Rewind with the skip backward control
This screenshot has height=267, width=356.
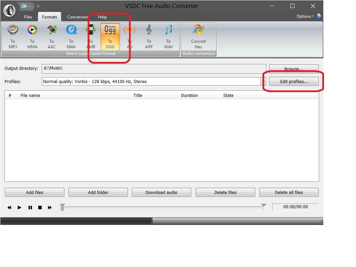(9, 208)
